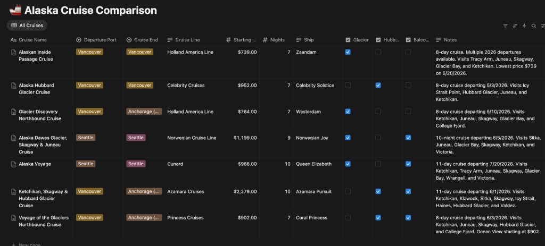Select the All Cruises view tab

(x=27, y=26)
